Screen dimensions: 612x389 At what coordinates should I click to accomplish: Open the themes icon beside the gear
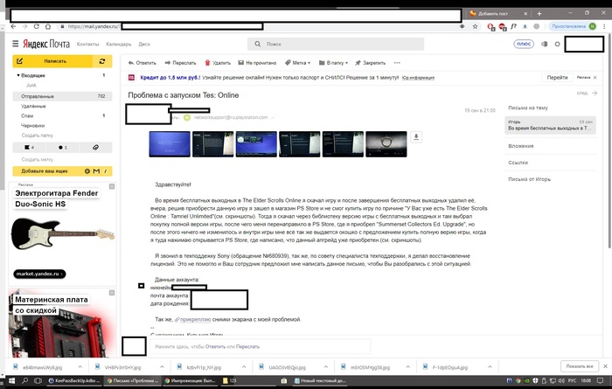click(x=545, y=44)
